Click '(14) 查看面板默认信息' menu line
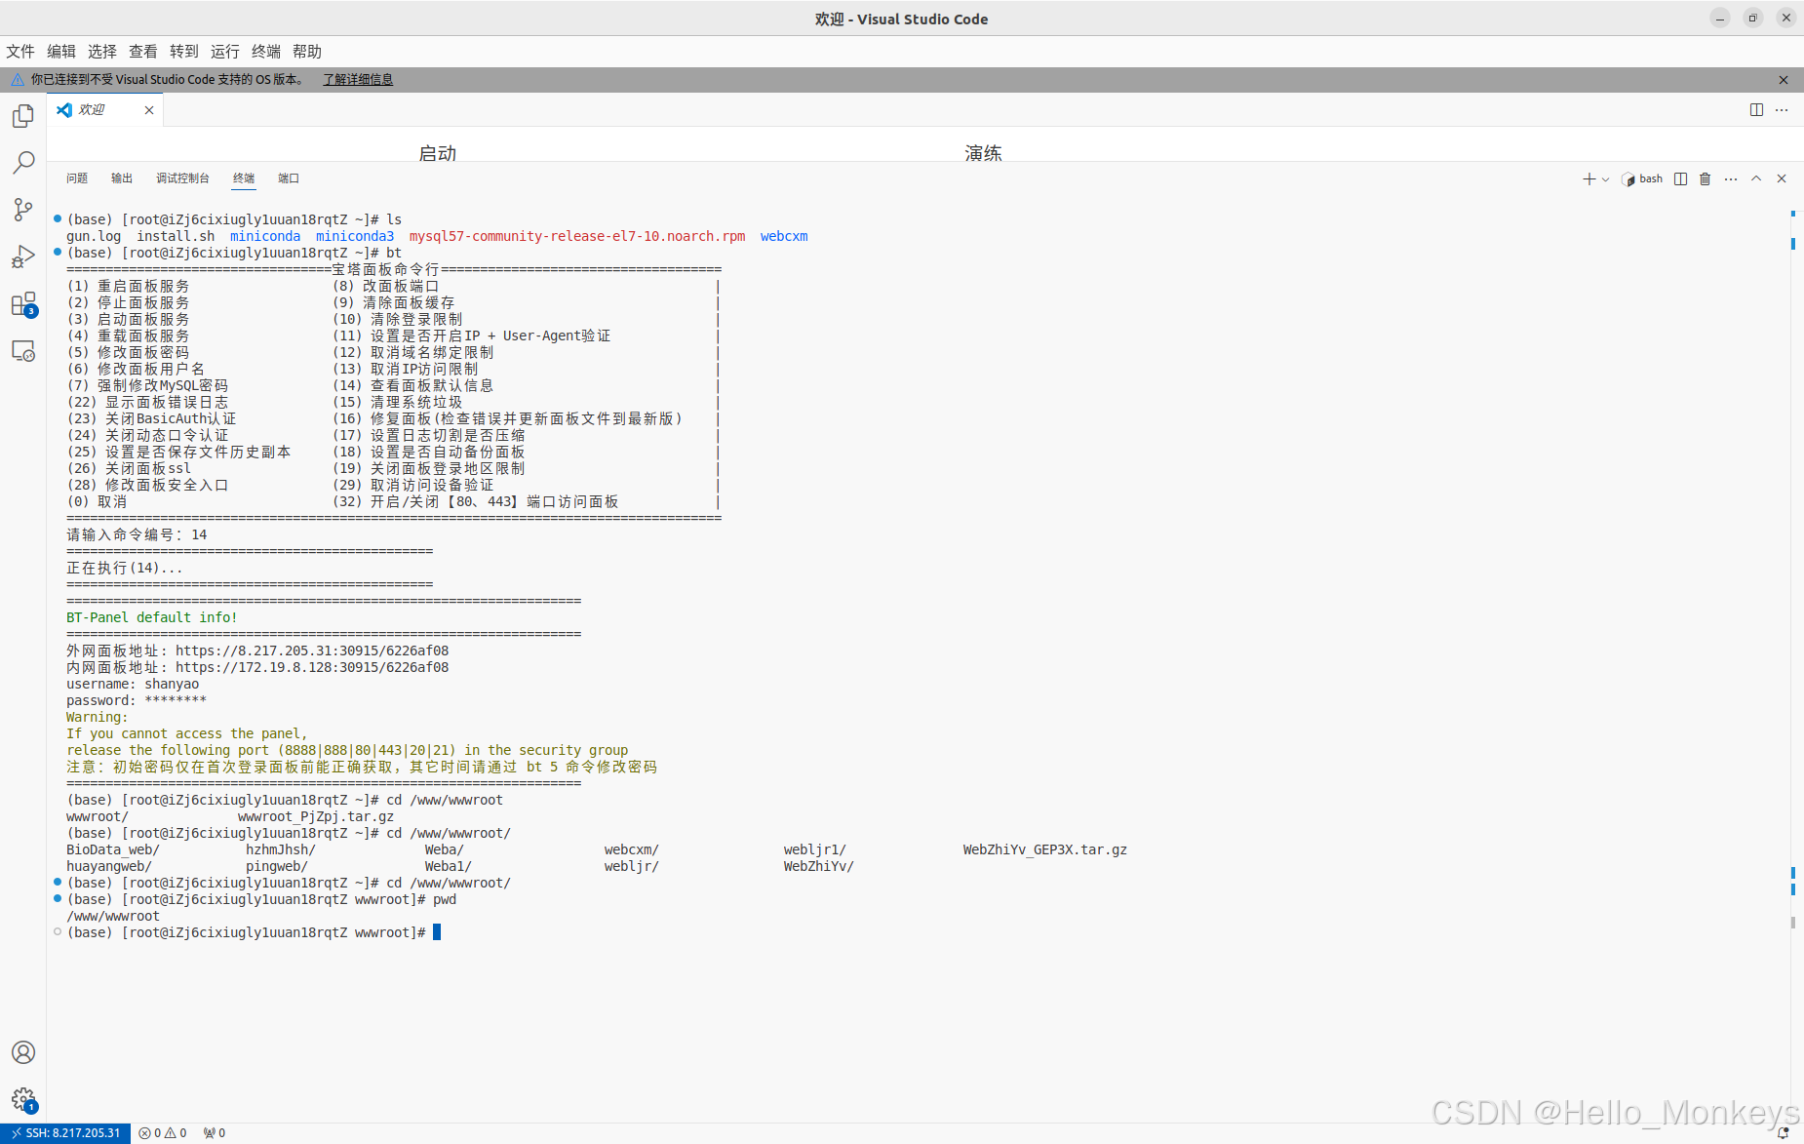Image resolution: width=1804 pixels, height=1144 pixels. click(x=413, y=385)
